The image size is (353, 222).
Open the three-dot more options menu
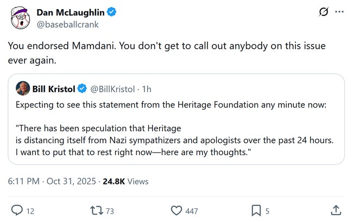[x=339, y=12]
